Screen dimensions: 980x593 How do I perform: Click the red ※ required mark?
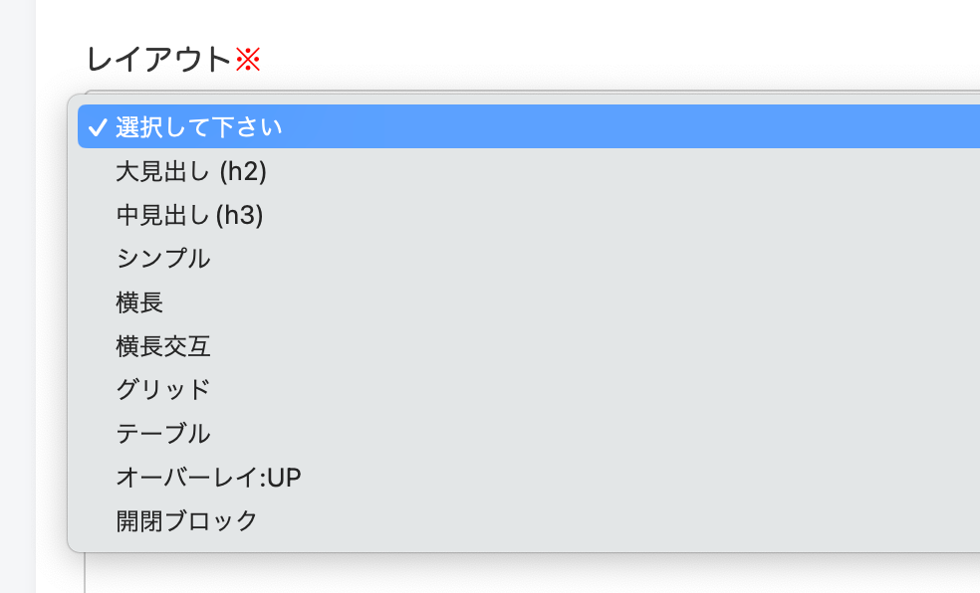(x=247, y=61)
